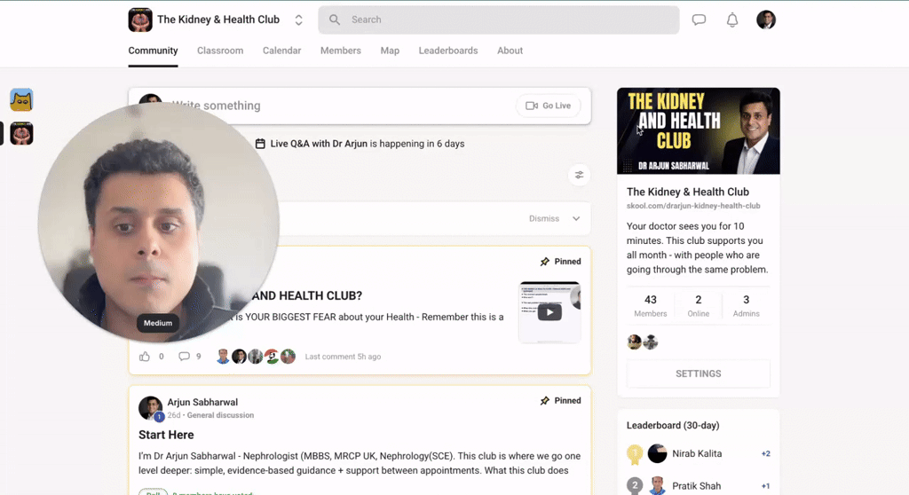Open commenter avatars on first pinned post
The height and width of the screenshot is (495, 909).
[256, 357]
